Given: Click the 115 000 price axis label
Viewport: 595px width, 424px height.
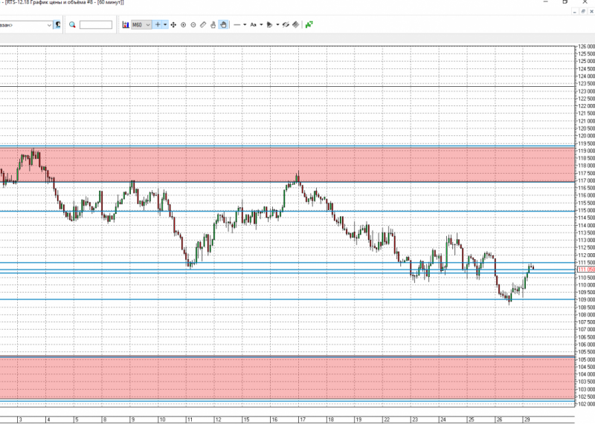Looking at the screenshot, I should point(586,211).
